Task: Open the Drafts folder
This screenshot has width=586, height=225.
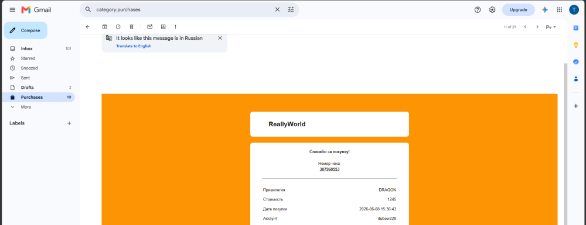Action: click(39, 88)
